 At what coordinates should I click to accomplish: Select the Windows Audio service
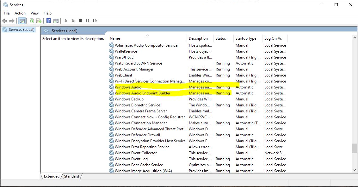pos(128,87)
